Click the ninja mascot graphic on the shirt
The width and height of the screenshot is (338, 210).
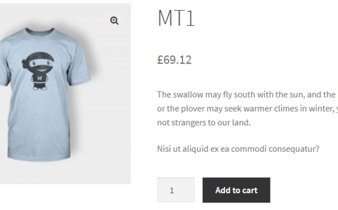pos(38,71)
